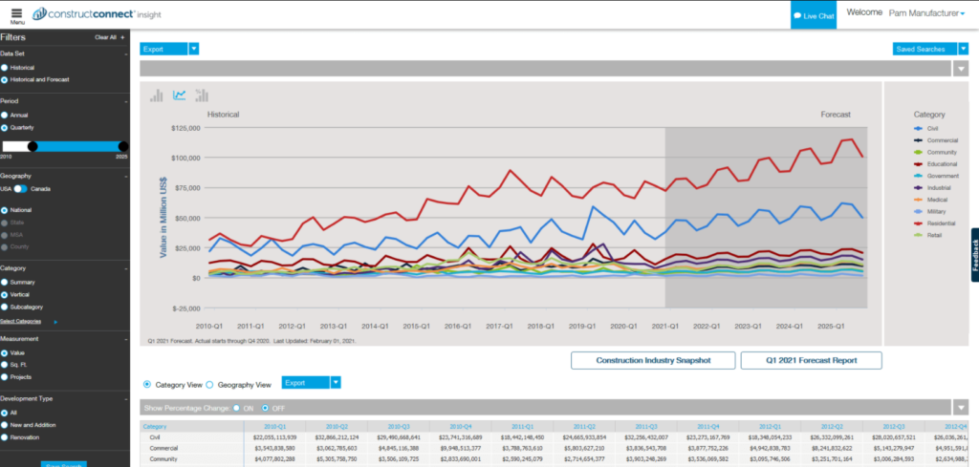Select Historical and Forecast data set
The height and width of the screenshot is (467, 979).
click(x=5, y=80)
